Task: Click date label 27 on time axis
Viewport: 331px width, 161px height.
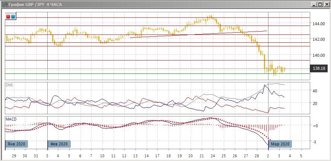Action: point(246,156)
